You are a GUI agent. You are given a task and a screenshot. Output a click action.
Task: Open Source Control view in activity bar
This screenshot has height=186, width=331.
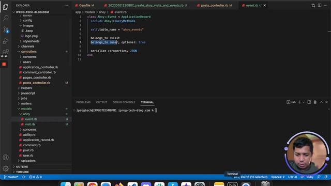pyautogui.click(x=6, y=29)
